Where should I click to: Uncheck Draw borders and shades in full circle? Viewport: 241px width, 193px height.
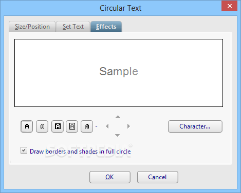tap(24, 151)
